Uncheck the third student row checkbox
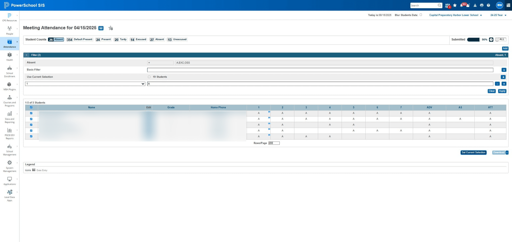The width and height of the screenshot is (512, 242). tap(31, 125)
